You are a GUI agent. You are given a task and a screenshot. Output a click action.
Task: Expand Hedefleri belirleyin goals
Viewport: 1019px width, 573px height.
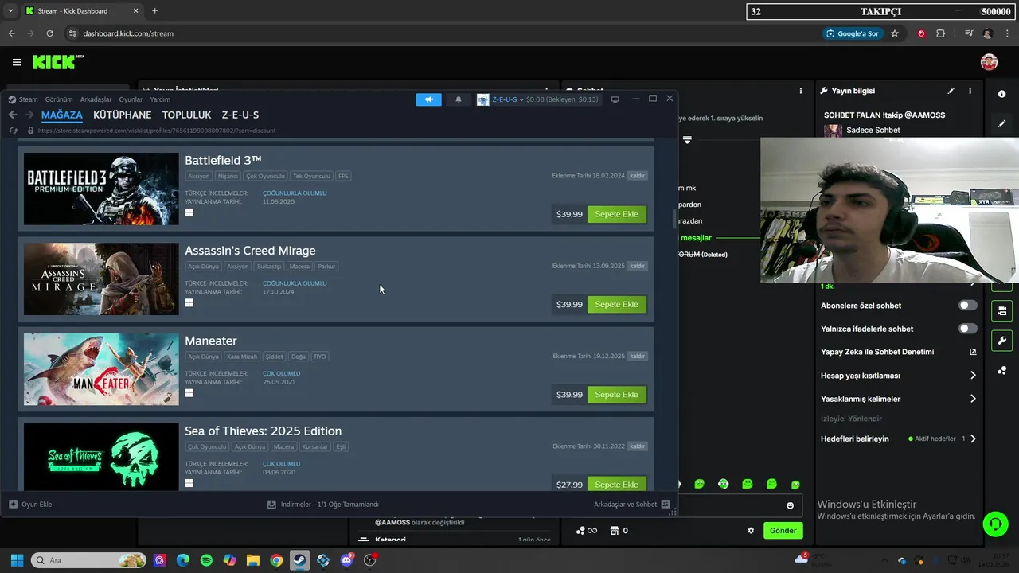click(x=973, y=439)
